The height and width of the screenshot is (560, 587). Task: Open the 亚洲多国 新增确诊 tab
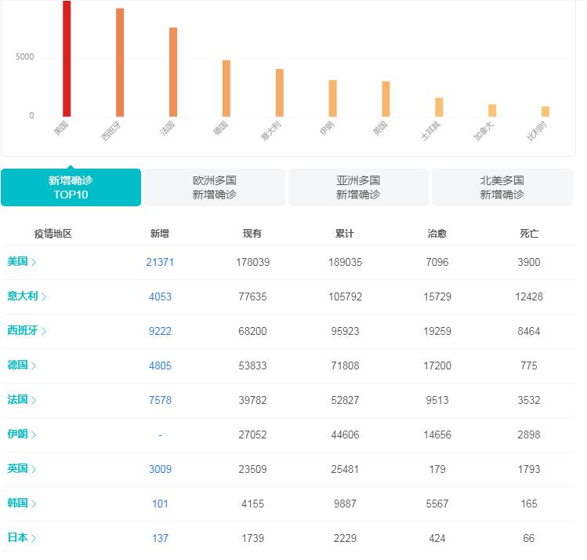point(358,187)
